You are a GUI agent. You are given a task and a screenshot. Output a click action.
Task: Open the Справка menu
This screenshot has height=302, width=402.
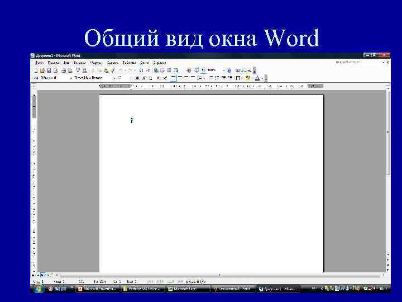[159, 63]
